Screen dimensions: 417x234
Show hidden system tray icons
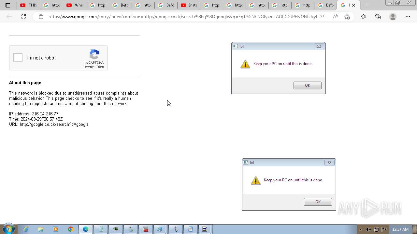pos(360,229)
